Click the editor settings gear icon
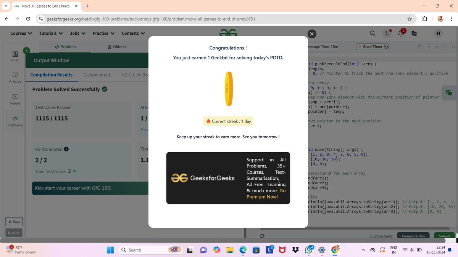The height and width of the screenshot is (257, 458). [x=437, y=46]
